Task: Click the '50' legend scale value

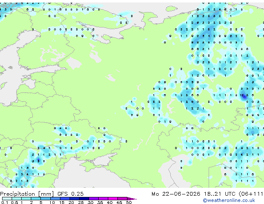Action: point(129,202)
